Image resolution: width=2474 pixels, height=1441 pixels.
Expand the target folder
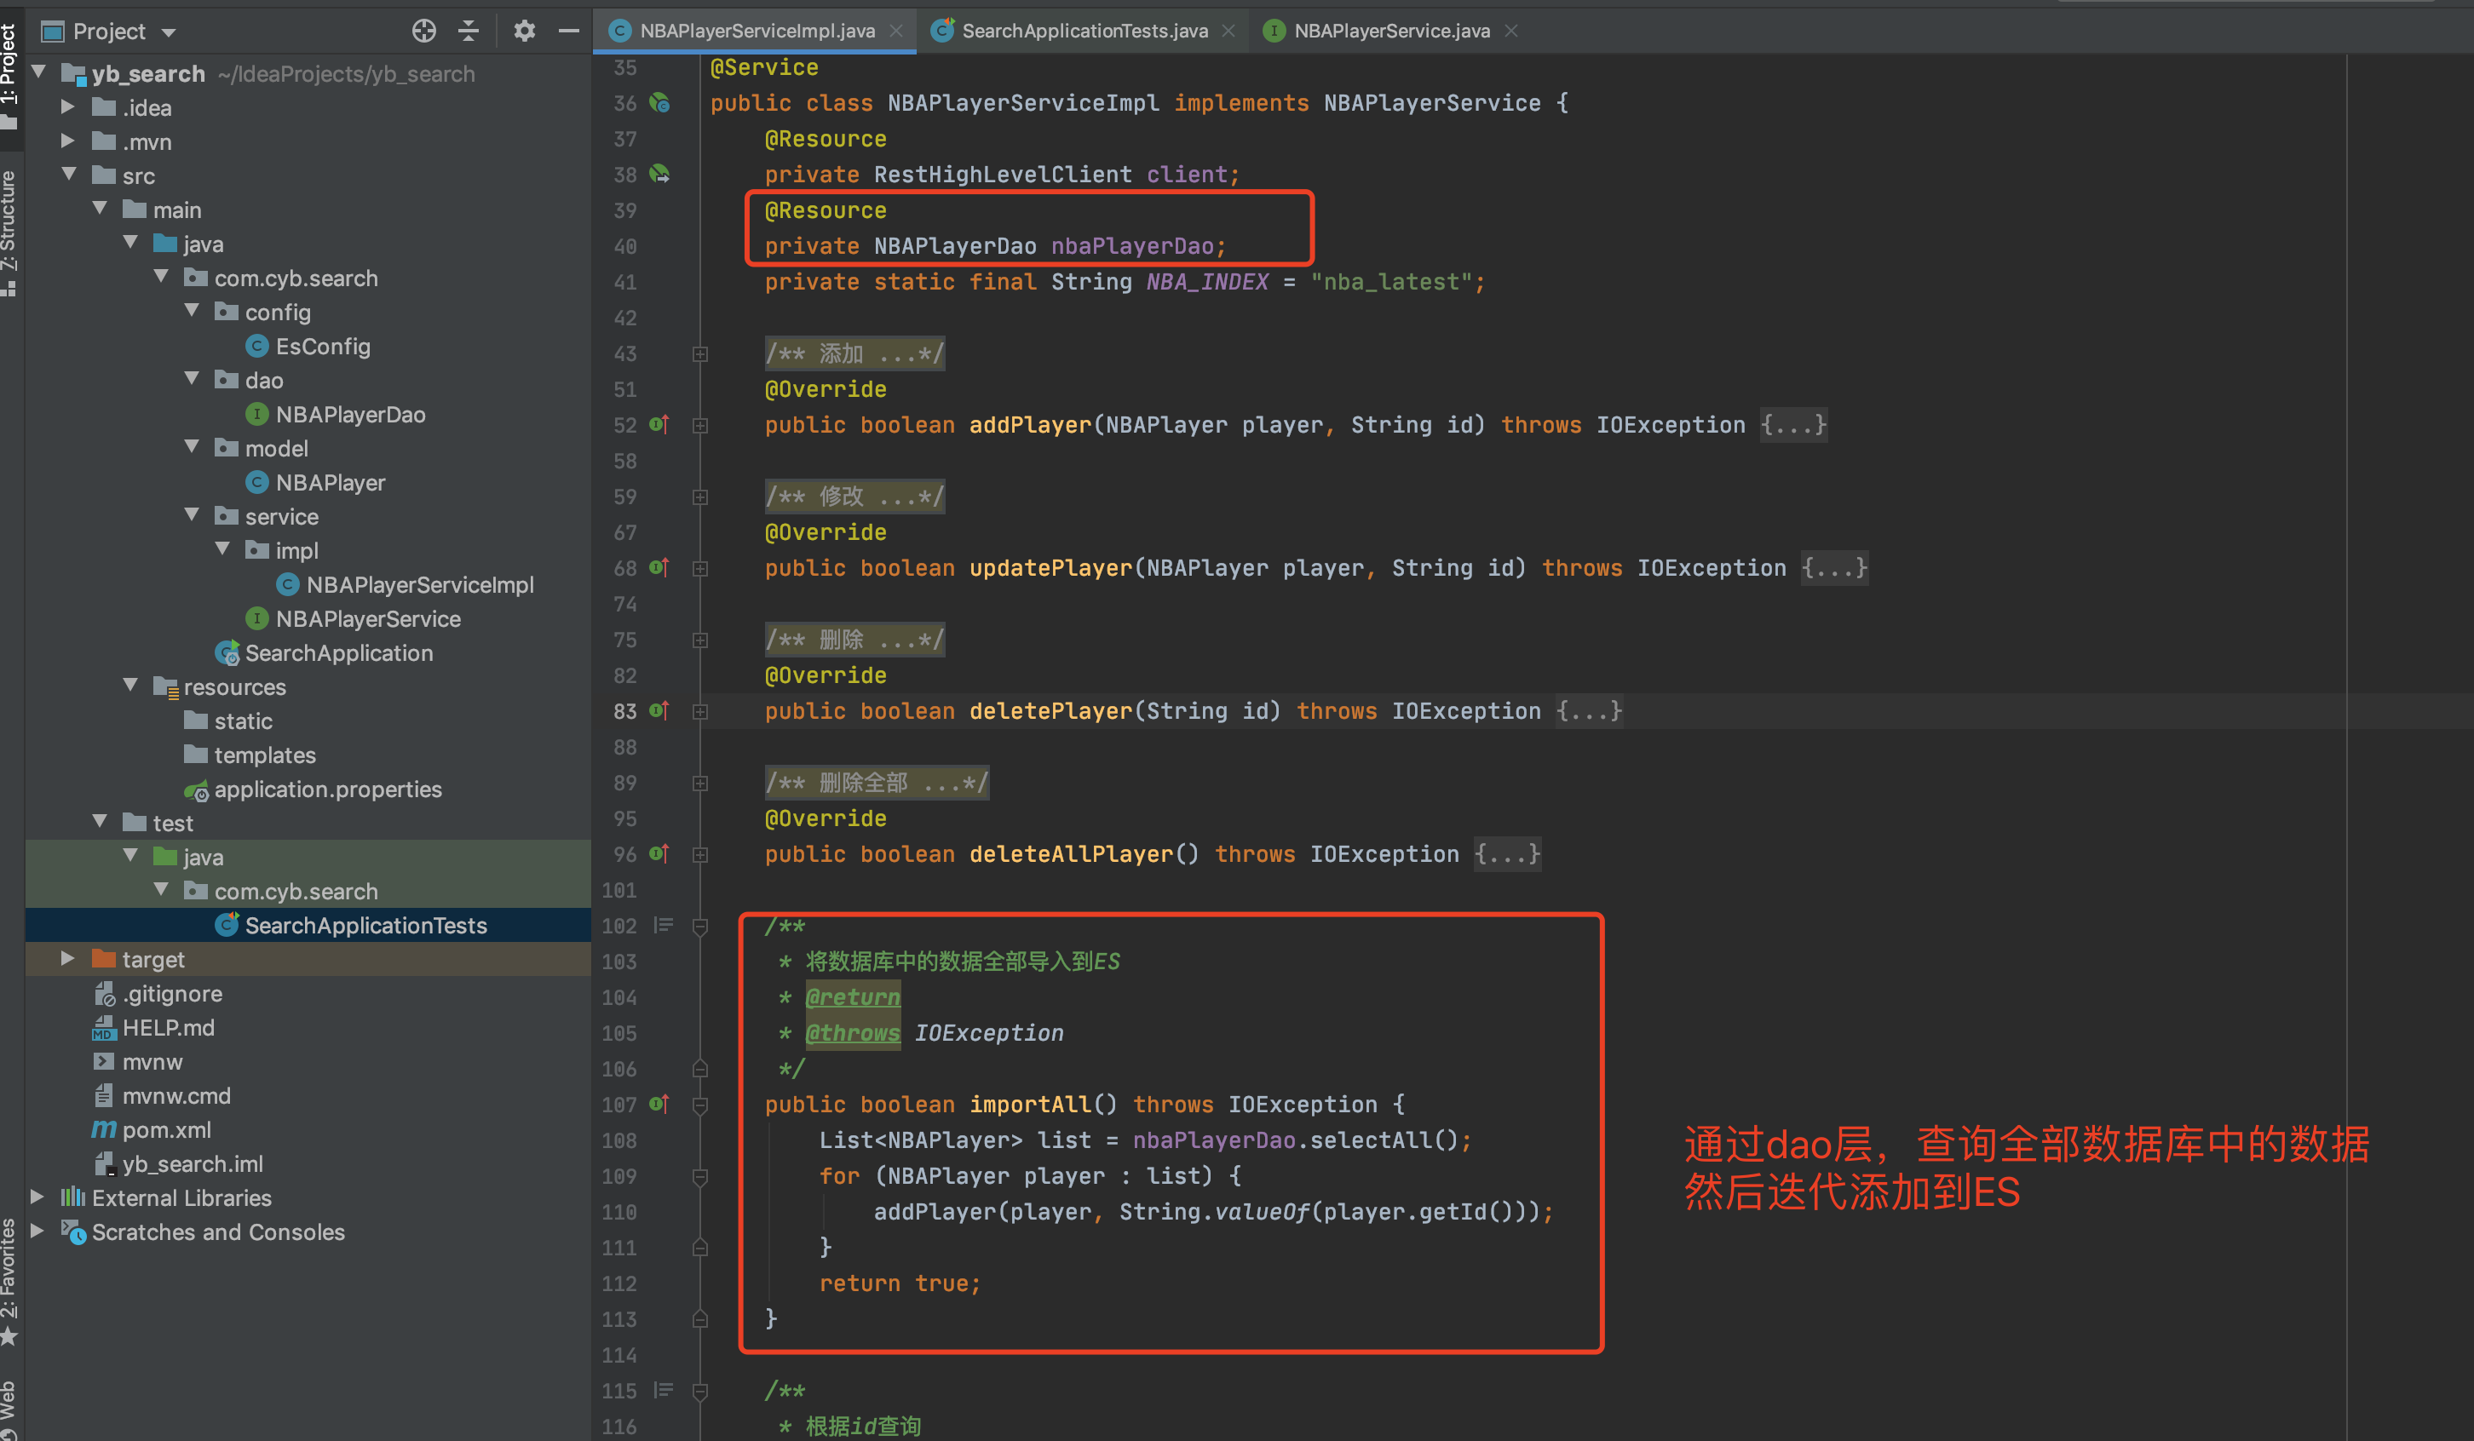tap(68, 959)
